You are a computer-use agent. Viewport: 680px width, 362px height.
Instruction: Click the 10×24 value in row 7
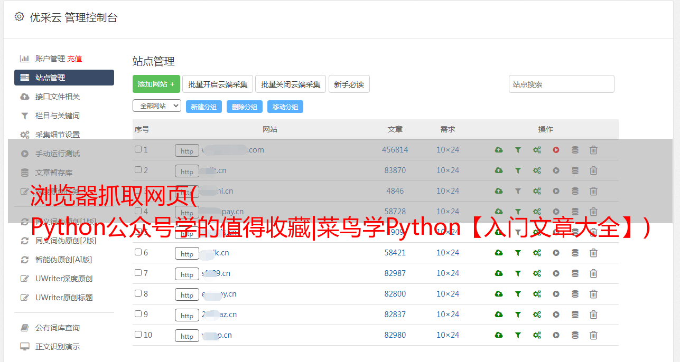[448, 273]
